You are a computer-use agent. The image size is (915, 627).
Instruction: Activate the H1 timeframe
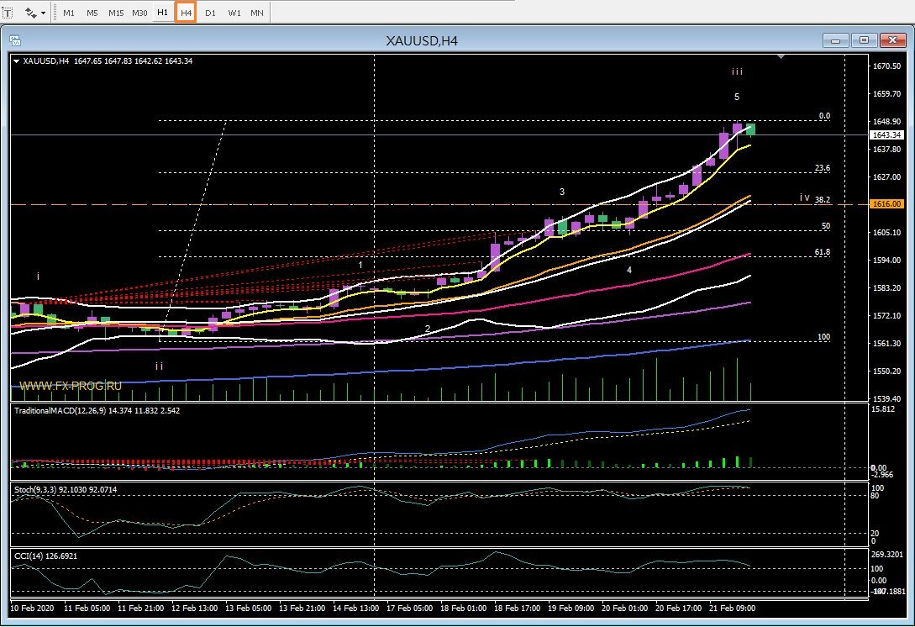pyautogui.click(x=162, y=13)
